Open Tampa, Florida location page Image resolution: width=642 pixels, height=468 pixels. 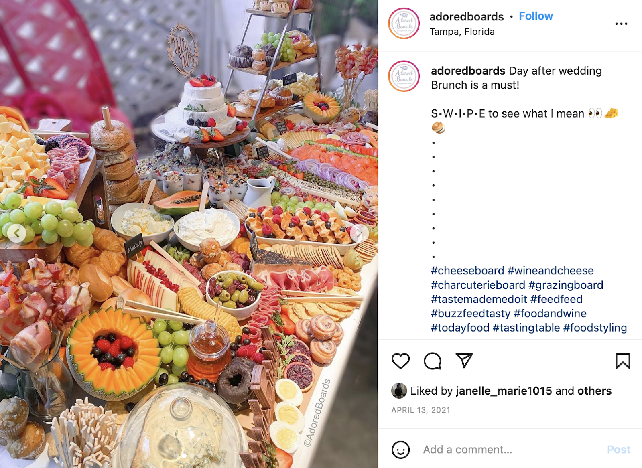pyautogui.click(x=462, y=32)
